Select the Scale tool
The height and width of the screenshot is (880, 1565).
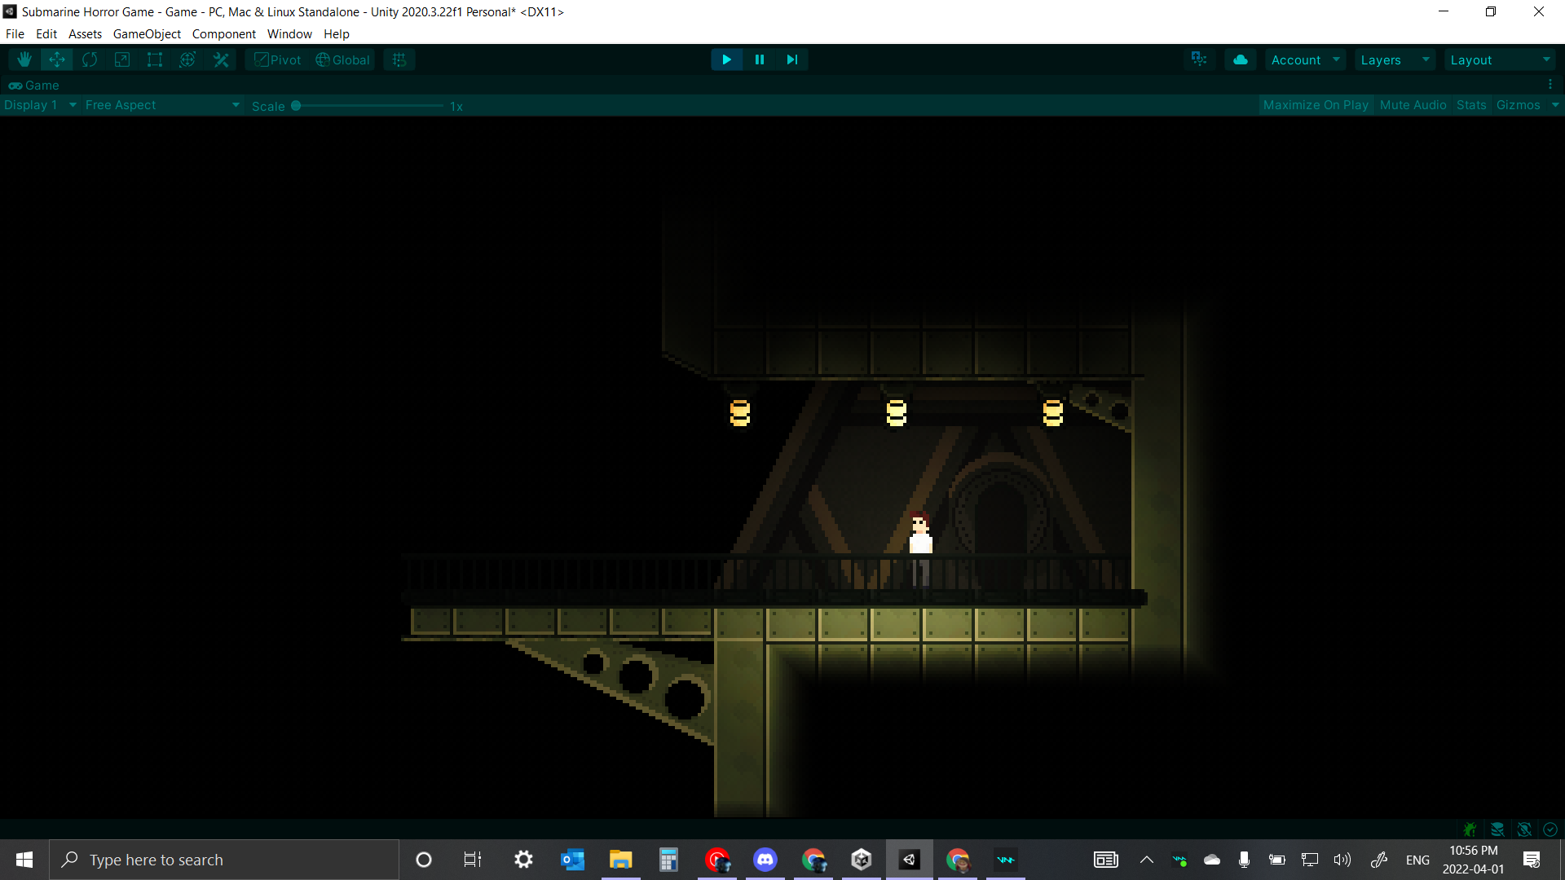(122, 59)
